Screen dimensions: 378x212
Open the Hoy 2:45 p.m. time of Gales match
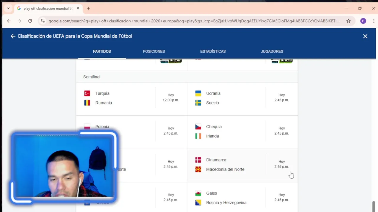[x=282, y=197]
